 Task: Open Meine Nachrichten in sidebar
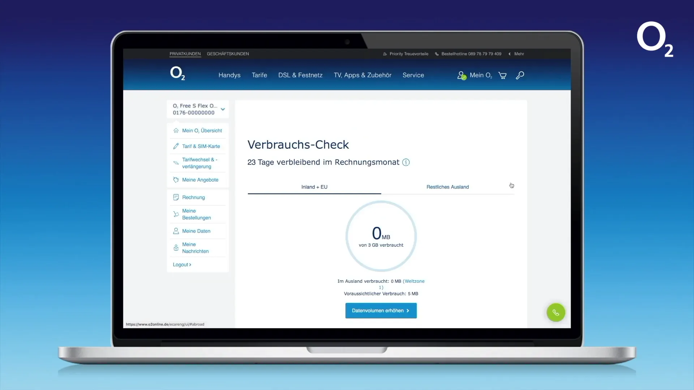click(196, 248)
